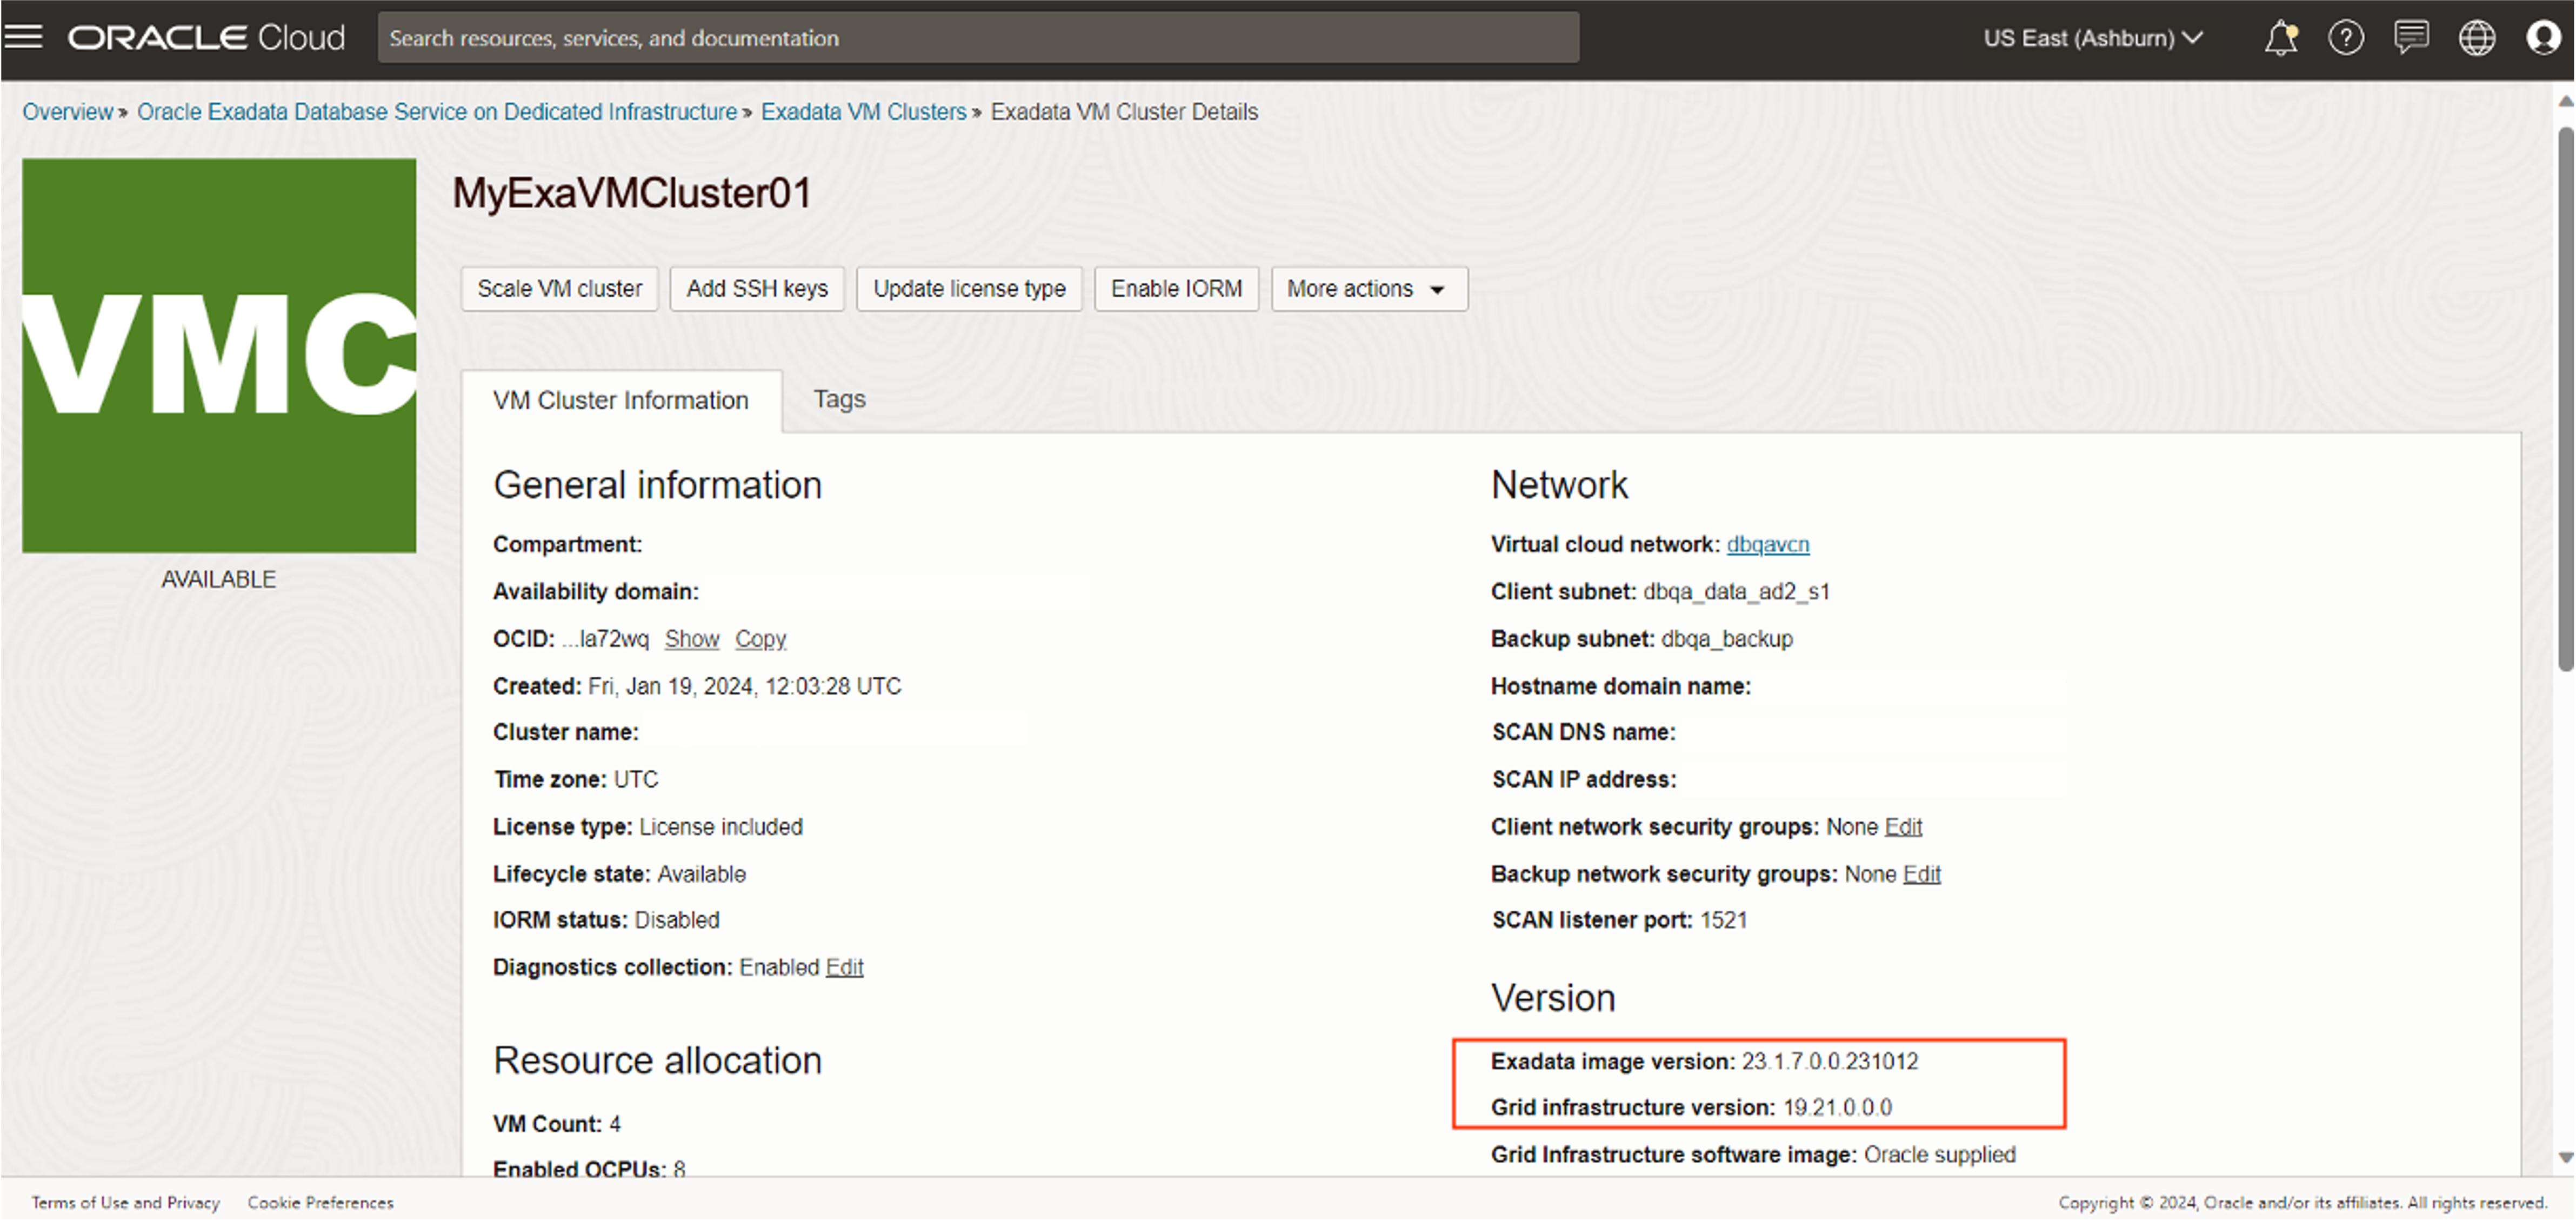This screenshot has width=2576, height=1221.
Task: Click Enable IORM button
Action: point(1176,289)
